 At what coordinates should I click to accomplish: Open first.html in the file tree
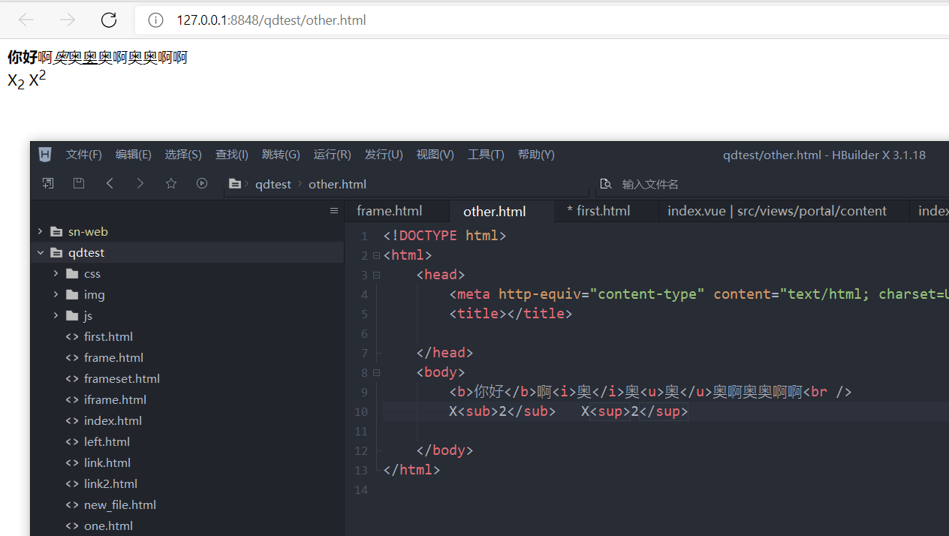[x=108, y=336]
